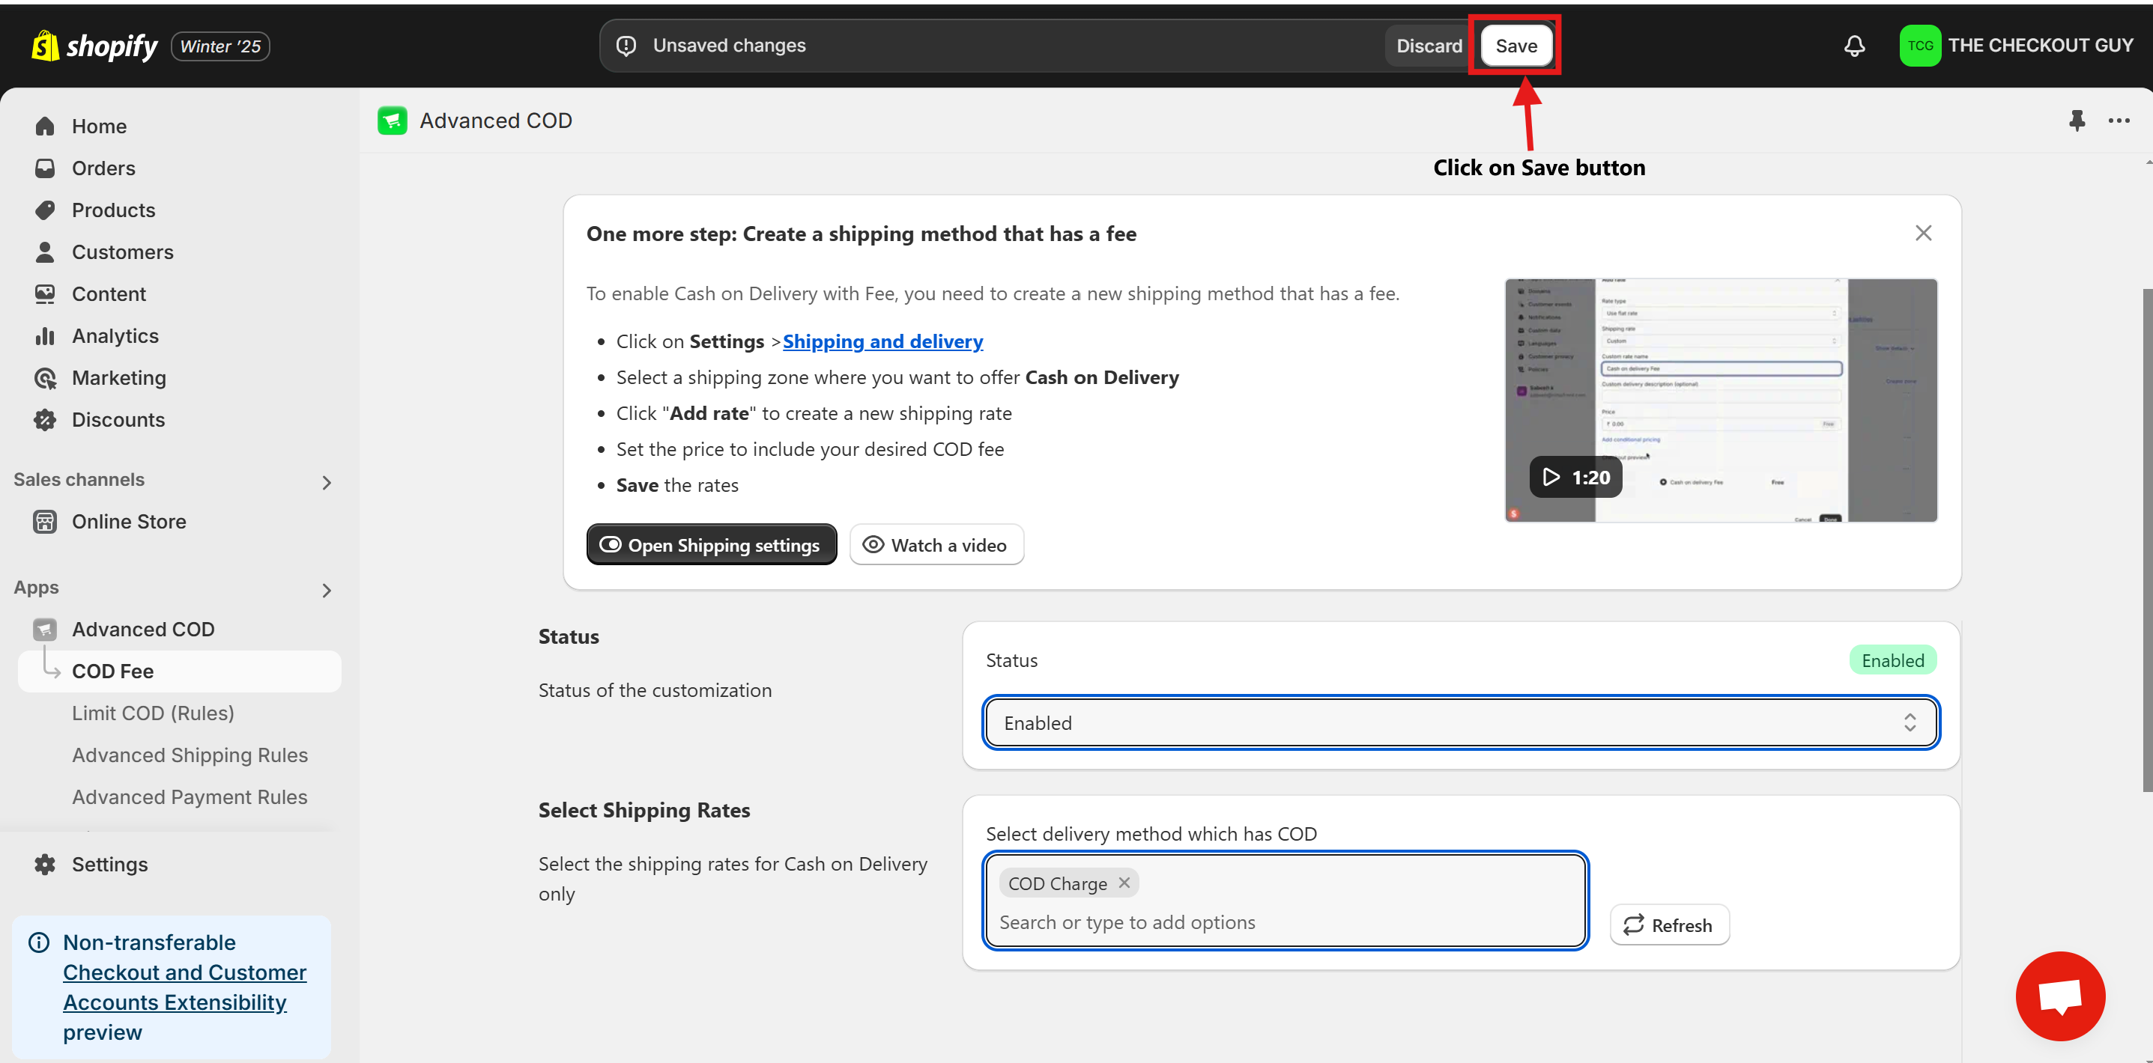Follow the Shipping and delivery link
Image resolution: width=2153 pixels, height=1063 pixels.
[x=882, y=341]
